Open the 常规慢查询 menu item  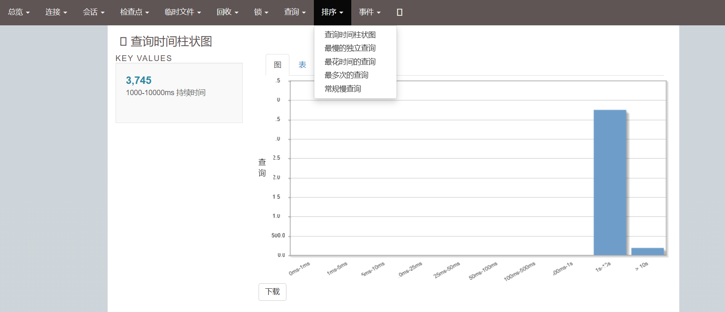click(343, 89)
